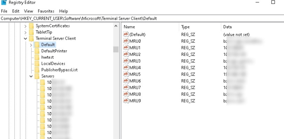Click the string icon of MRU8
Screen dimensions: 284x139
click(x=126, y=94)
